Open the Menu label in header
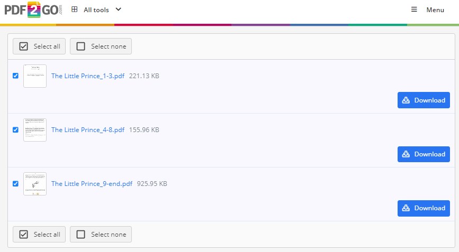 tap(435, 10)
